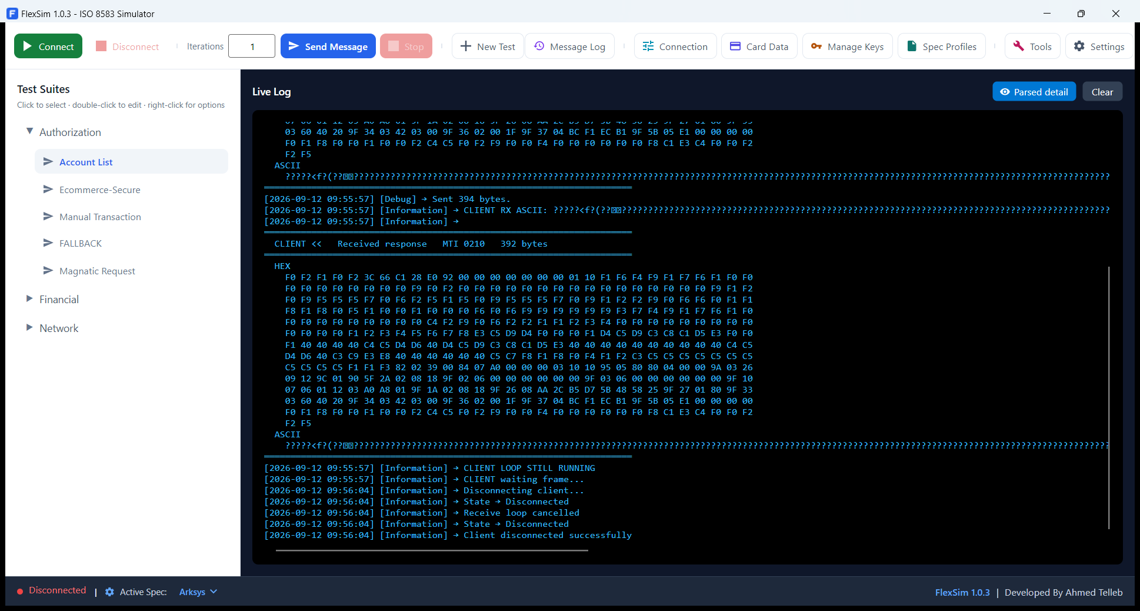
Task: Click the Send Message button
Action: [328, 46]
